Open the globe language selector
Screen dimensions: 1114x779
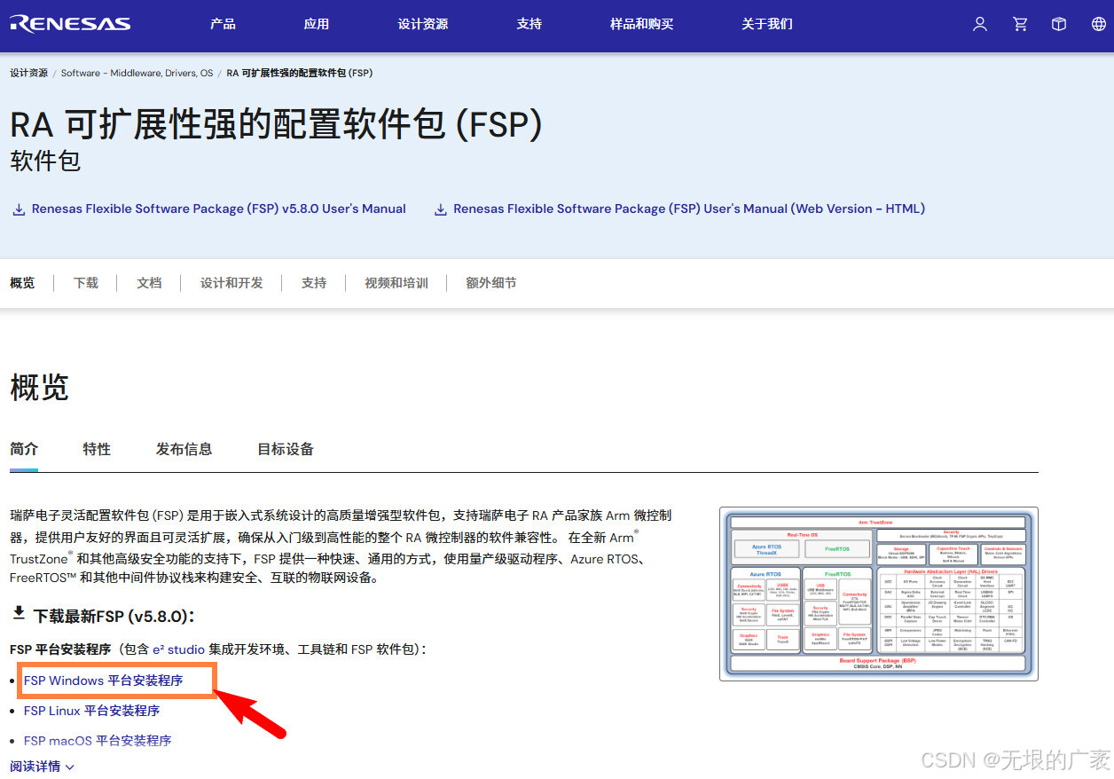(1099, 24)
